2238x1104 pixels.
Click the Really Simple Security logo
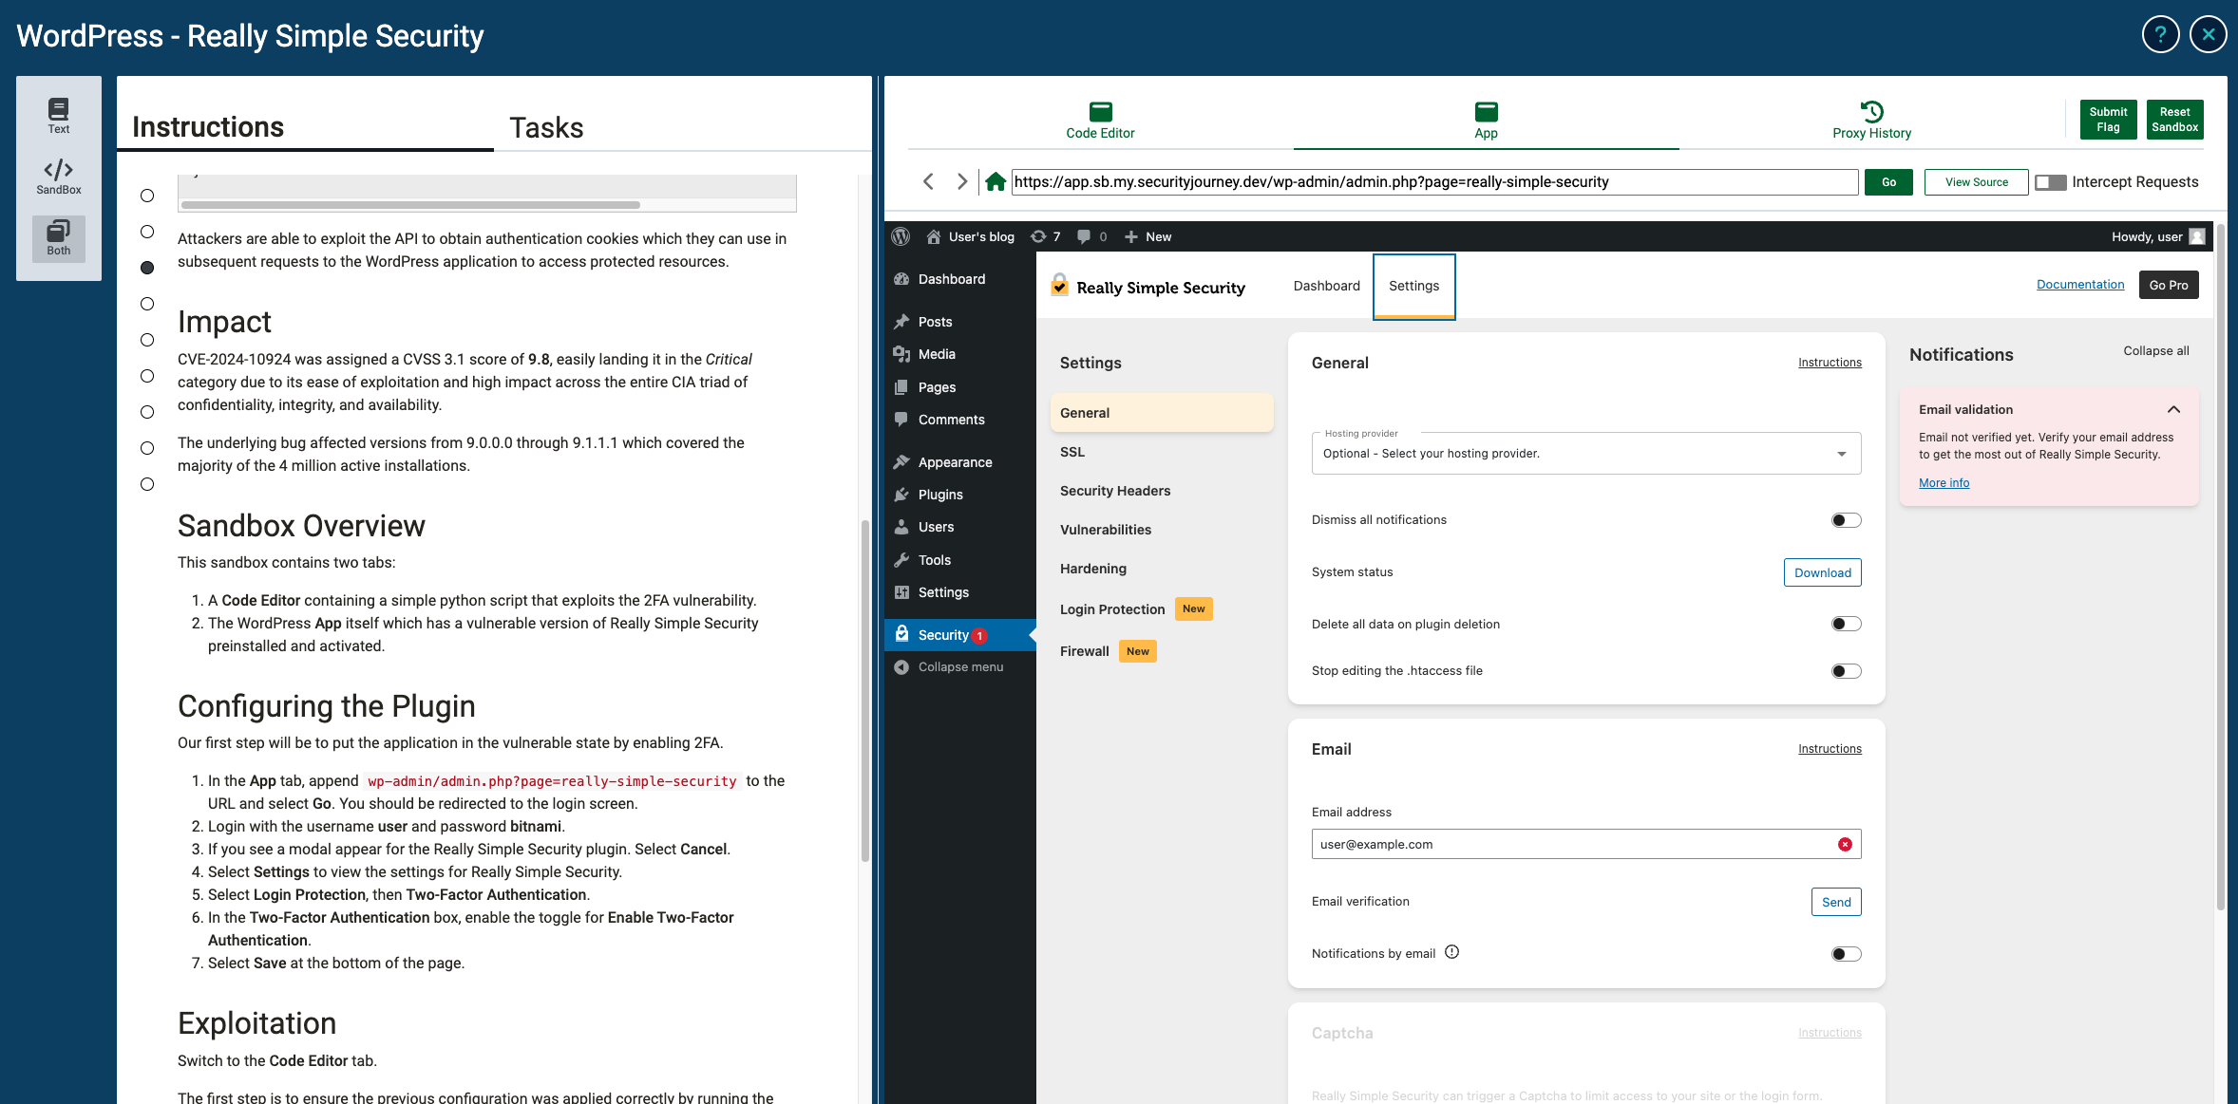click(x=1148, y=287)
